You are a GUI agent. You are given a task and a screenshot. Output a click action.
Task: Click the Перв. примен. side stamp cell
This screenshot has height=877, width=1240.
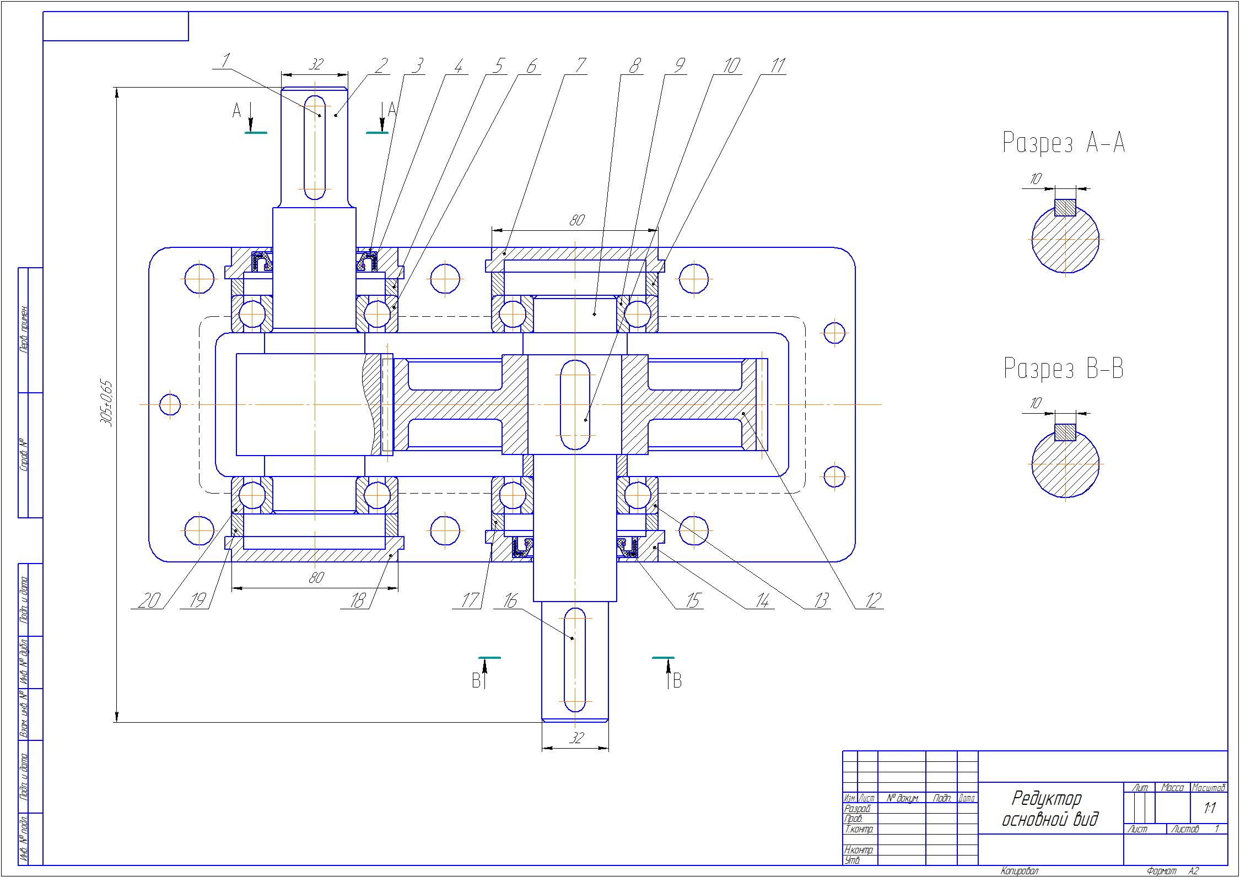point(24,329)
